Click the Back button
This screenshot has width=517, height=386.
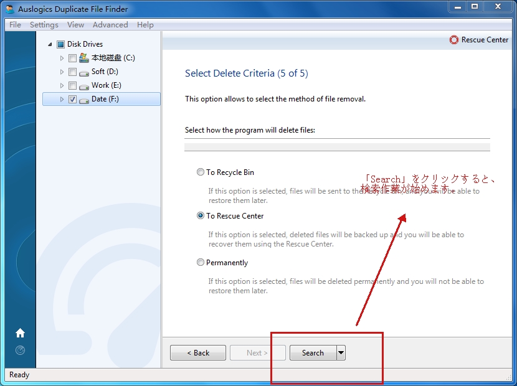(198, 353)
